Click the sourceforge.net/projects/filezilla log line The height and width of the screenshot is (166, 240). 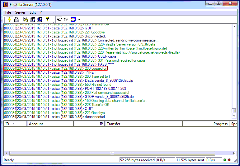coord(92,52)
